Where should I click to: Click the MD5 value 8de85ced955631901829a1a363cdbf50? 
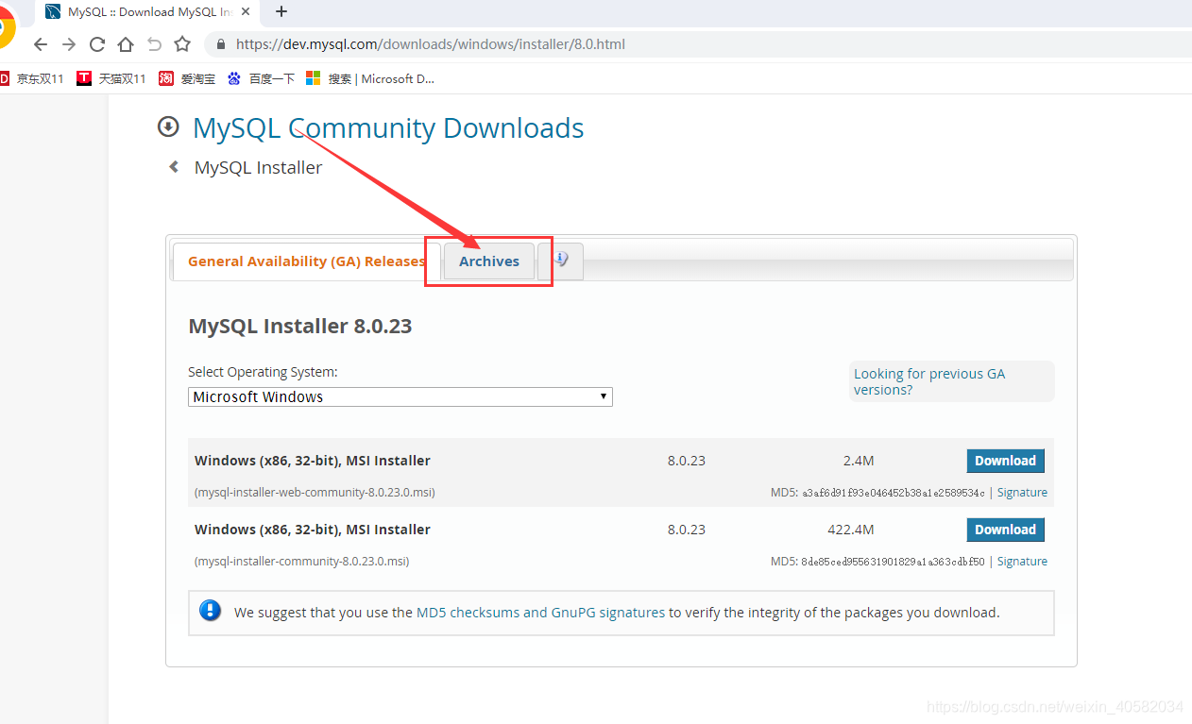(894, 562)
